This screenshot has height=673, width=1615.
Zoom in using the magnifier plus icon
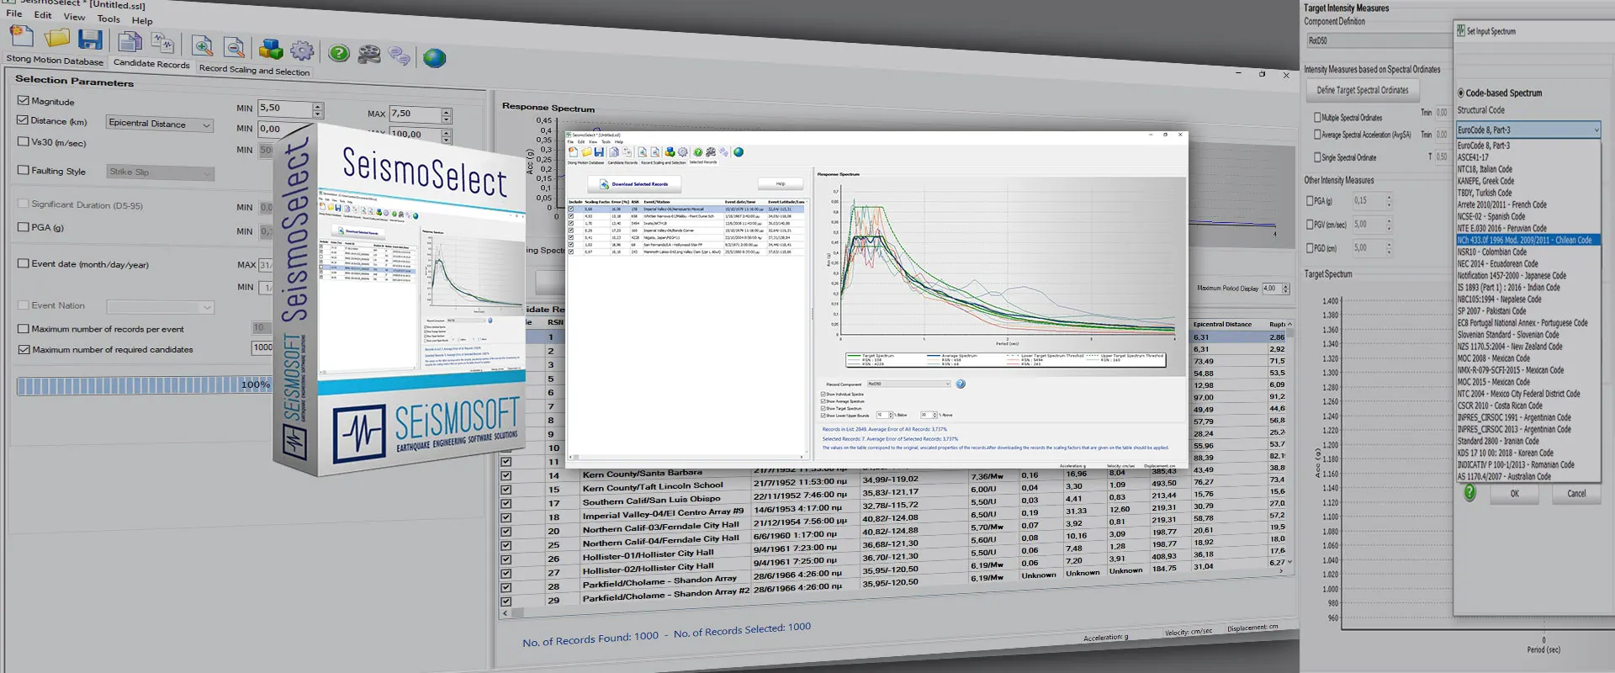202,45
